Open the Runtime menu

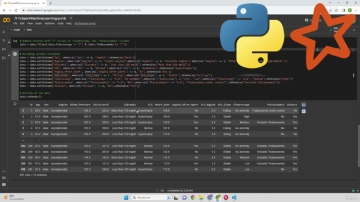pyautogui.click(x=49, y=24)
